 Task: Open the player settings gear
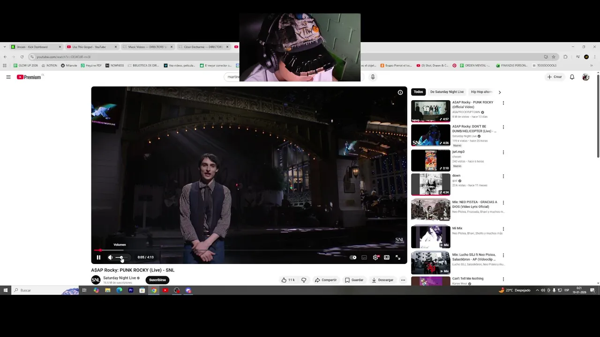(375, 257)
